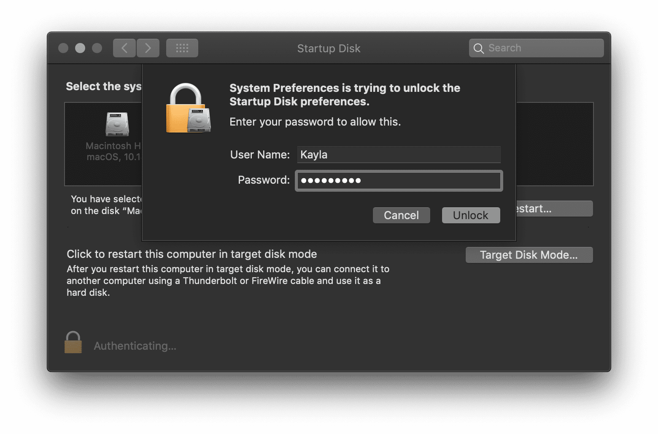Select the User Name field
Viewport: 658px width, 434px height.
pyautogui.click(x=398, y=155)
